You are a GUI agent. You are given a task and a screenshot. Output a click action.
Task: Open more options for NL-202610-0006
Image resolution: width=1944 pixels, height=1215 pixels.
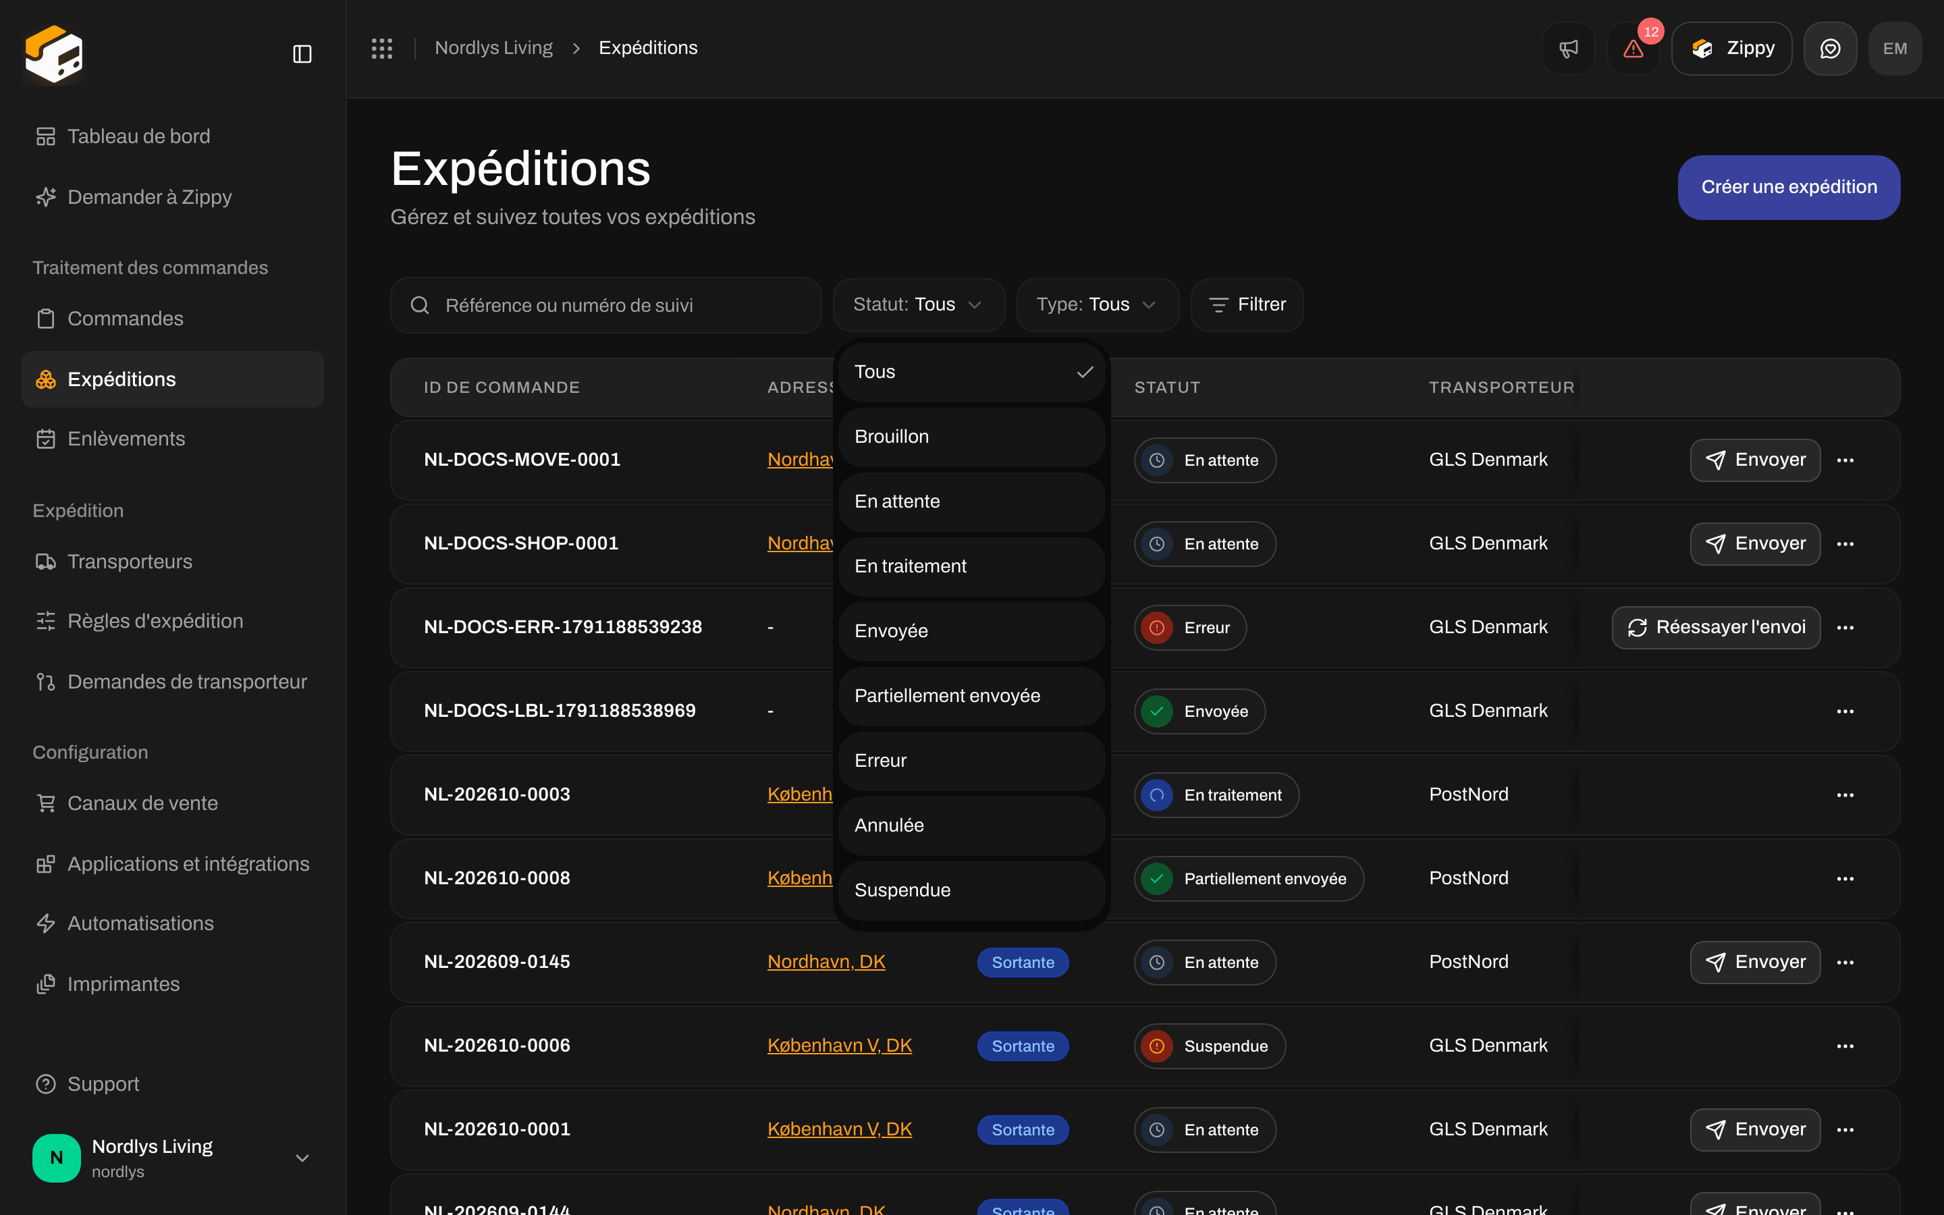(x=1845, y=1046)
